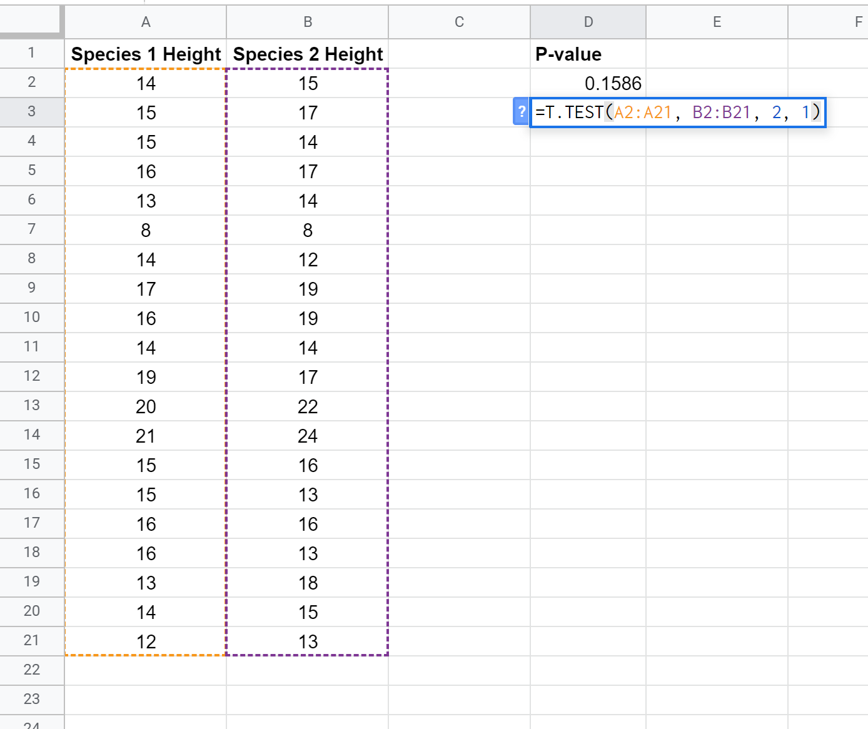Click cell B13 with value 22
Screen dimensions: 868x729
click(x=308, y=406)
